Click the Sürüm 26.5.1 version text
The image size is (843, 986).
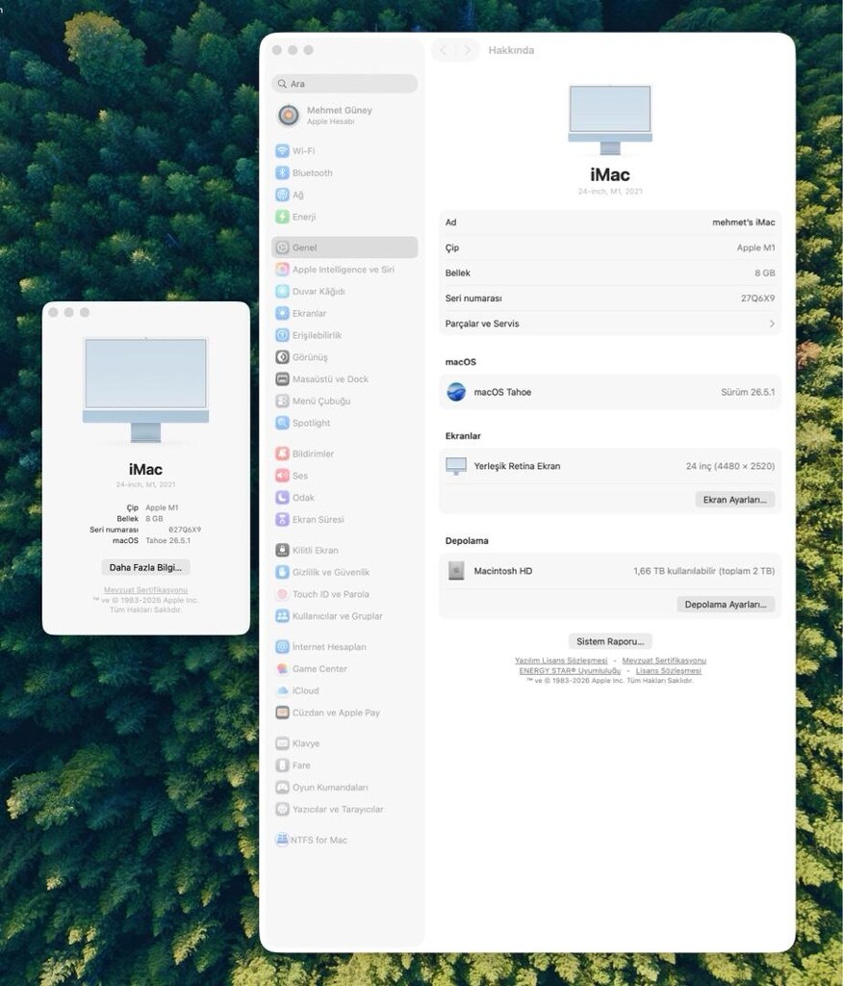748,393
